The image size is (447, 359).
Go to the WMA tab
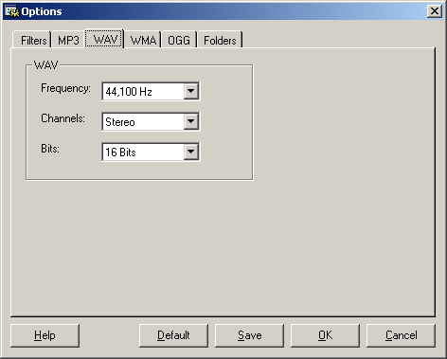click(143, 40)
